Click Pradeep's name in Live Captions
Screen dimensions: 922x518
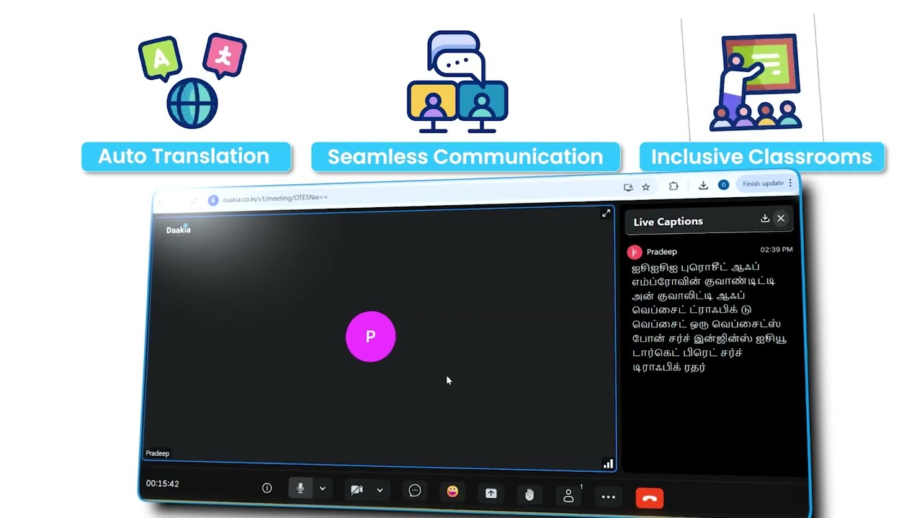point(662,252)
